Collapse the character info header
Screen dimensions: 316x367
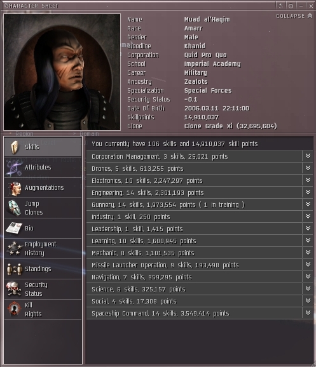point(294,16)
